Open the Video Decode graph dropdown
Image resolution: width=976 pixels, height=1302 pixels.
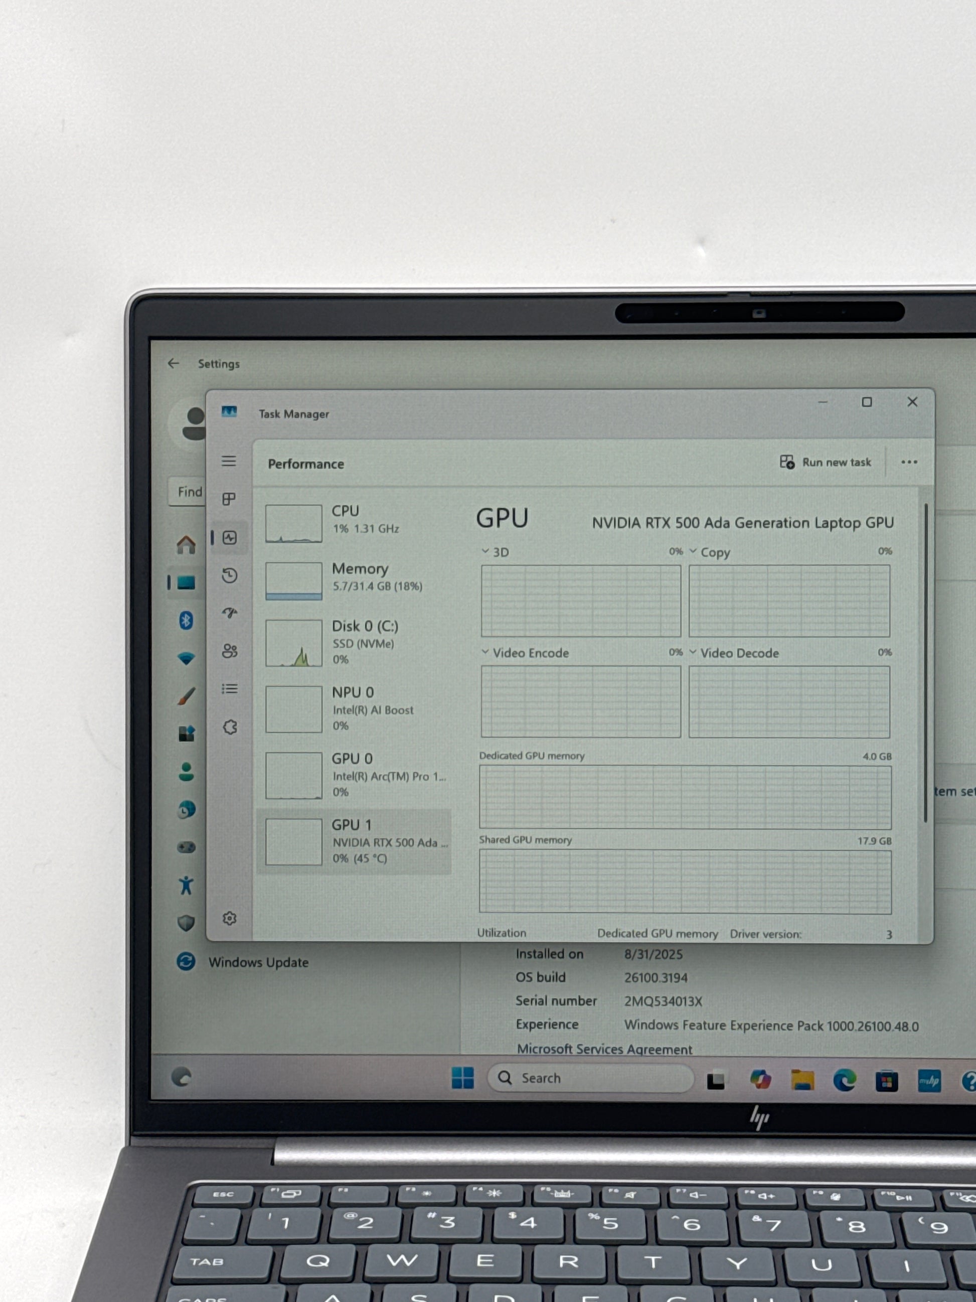point(734,653)
